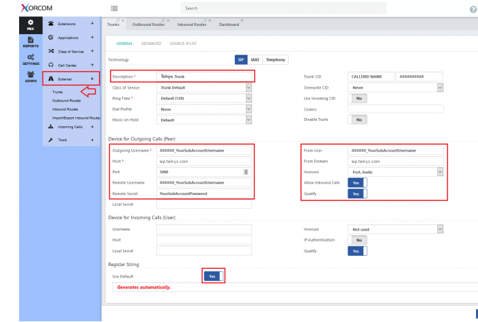Viewport: 478px width, 322px height.
Task: Click the Incoming Calls sitemap icon
Action: point(51,127)
